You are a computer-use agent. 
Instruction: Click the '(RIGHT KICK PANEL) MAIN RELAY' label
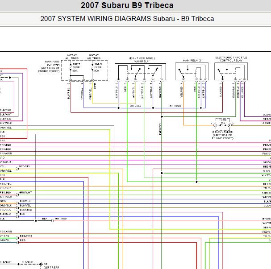point(142,60)
